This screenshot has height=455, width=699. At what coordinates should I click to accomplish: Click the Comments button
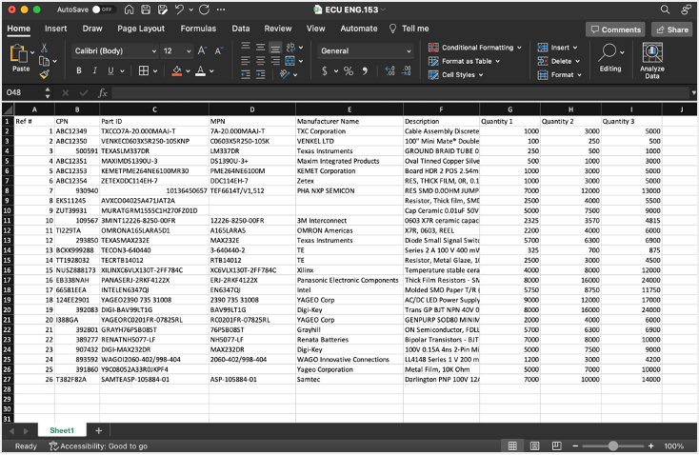[x=615, y=30]
